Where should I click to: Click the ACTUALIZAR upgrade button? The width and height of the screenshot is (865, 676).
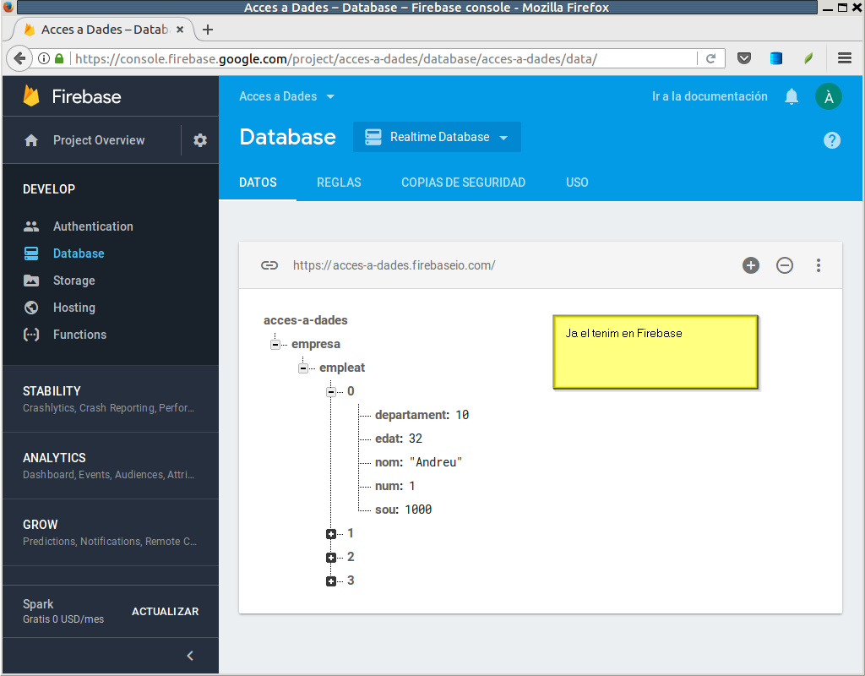coord(165,612)
